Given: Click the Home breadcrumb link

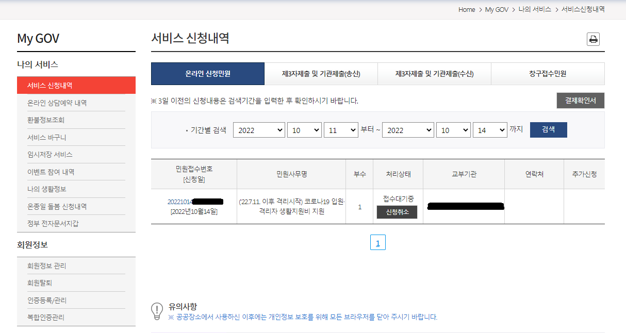Looking at the screenshot, I should tap(466, 9).
